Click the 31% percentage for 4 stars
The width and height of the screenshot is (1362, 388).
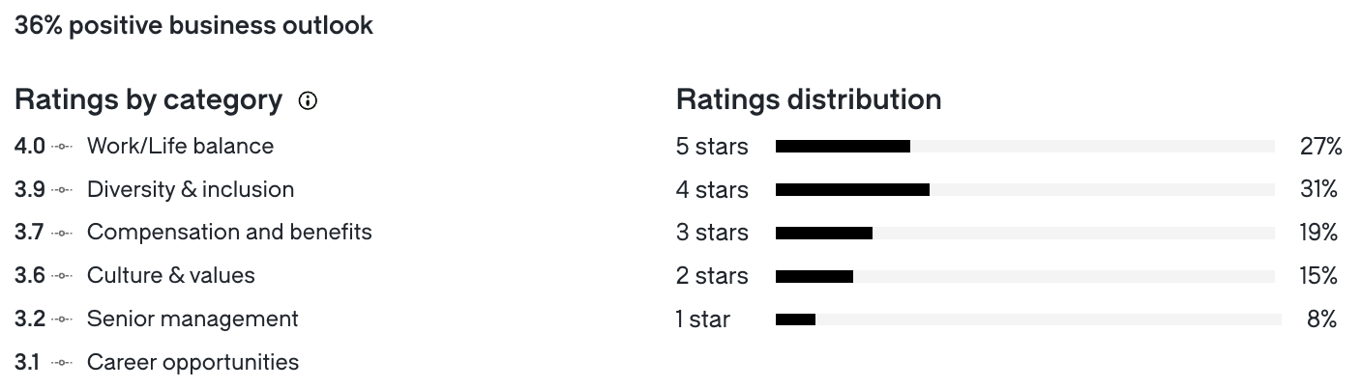pos(1318,190)
